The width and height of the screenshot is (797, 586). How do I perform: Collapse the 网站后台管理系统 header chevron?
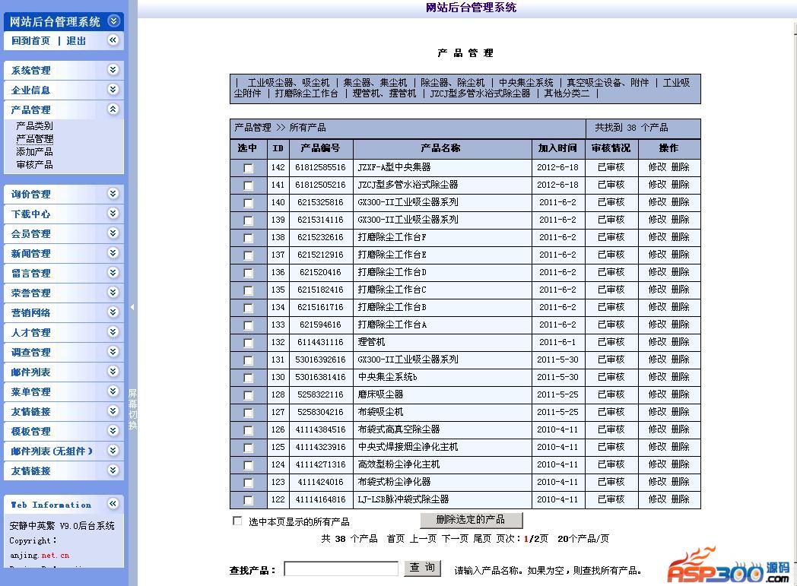pos(114,21)
